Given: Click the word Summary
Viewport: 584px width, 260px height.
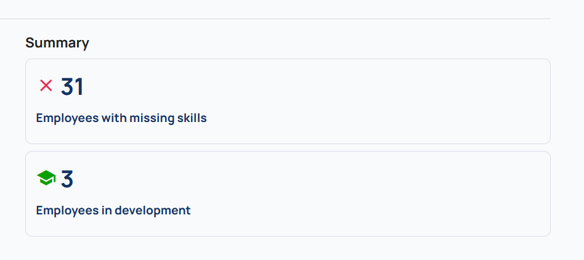Looking at the screenshot, I should (x=57, y=43).
